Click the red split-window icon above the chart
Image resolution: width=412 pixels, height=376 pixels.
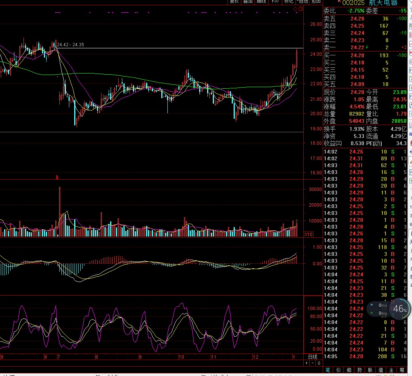tap(301, 8)
